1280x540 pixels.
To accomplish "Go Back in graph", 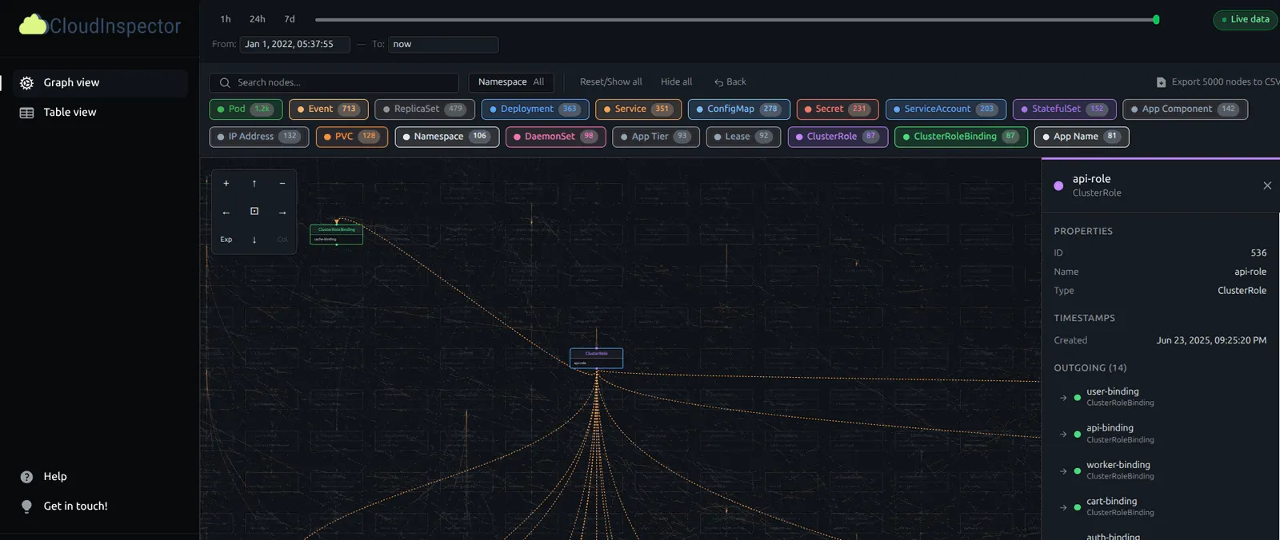I will pyautogui.click(x=730, y=82).
